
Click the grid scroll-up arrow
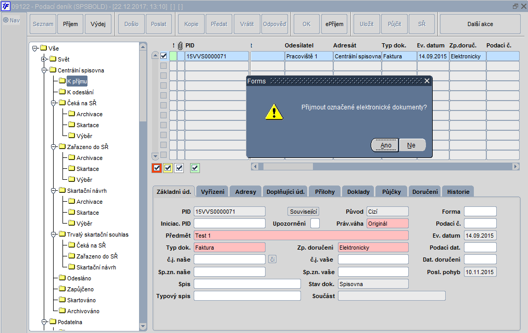[x=155, y=55]
